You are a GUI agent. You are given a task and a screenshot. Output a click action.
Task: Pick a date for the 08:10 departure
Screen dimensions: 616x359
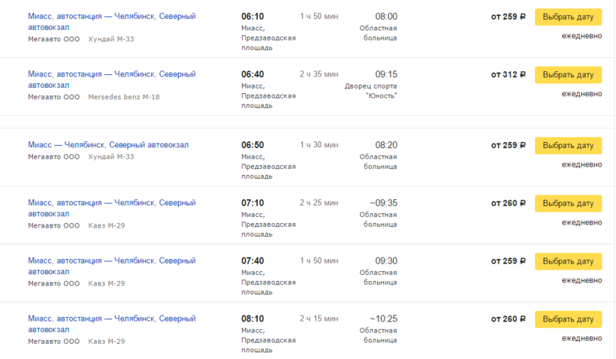[x=568, y=318]
